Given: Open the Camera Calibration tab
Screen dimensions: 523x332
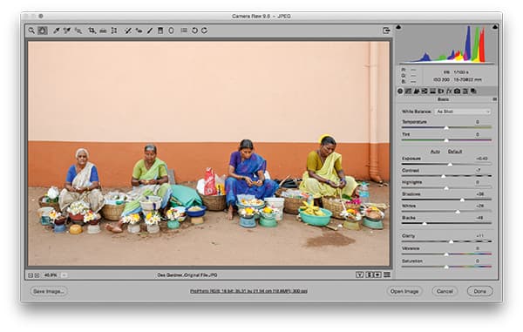Looking at the screenshot, I should pyautogui.click(x=457, y=91).
